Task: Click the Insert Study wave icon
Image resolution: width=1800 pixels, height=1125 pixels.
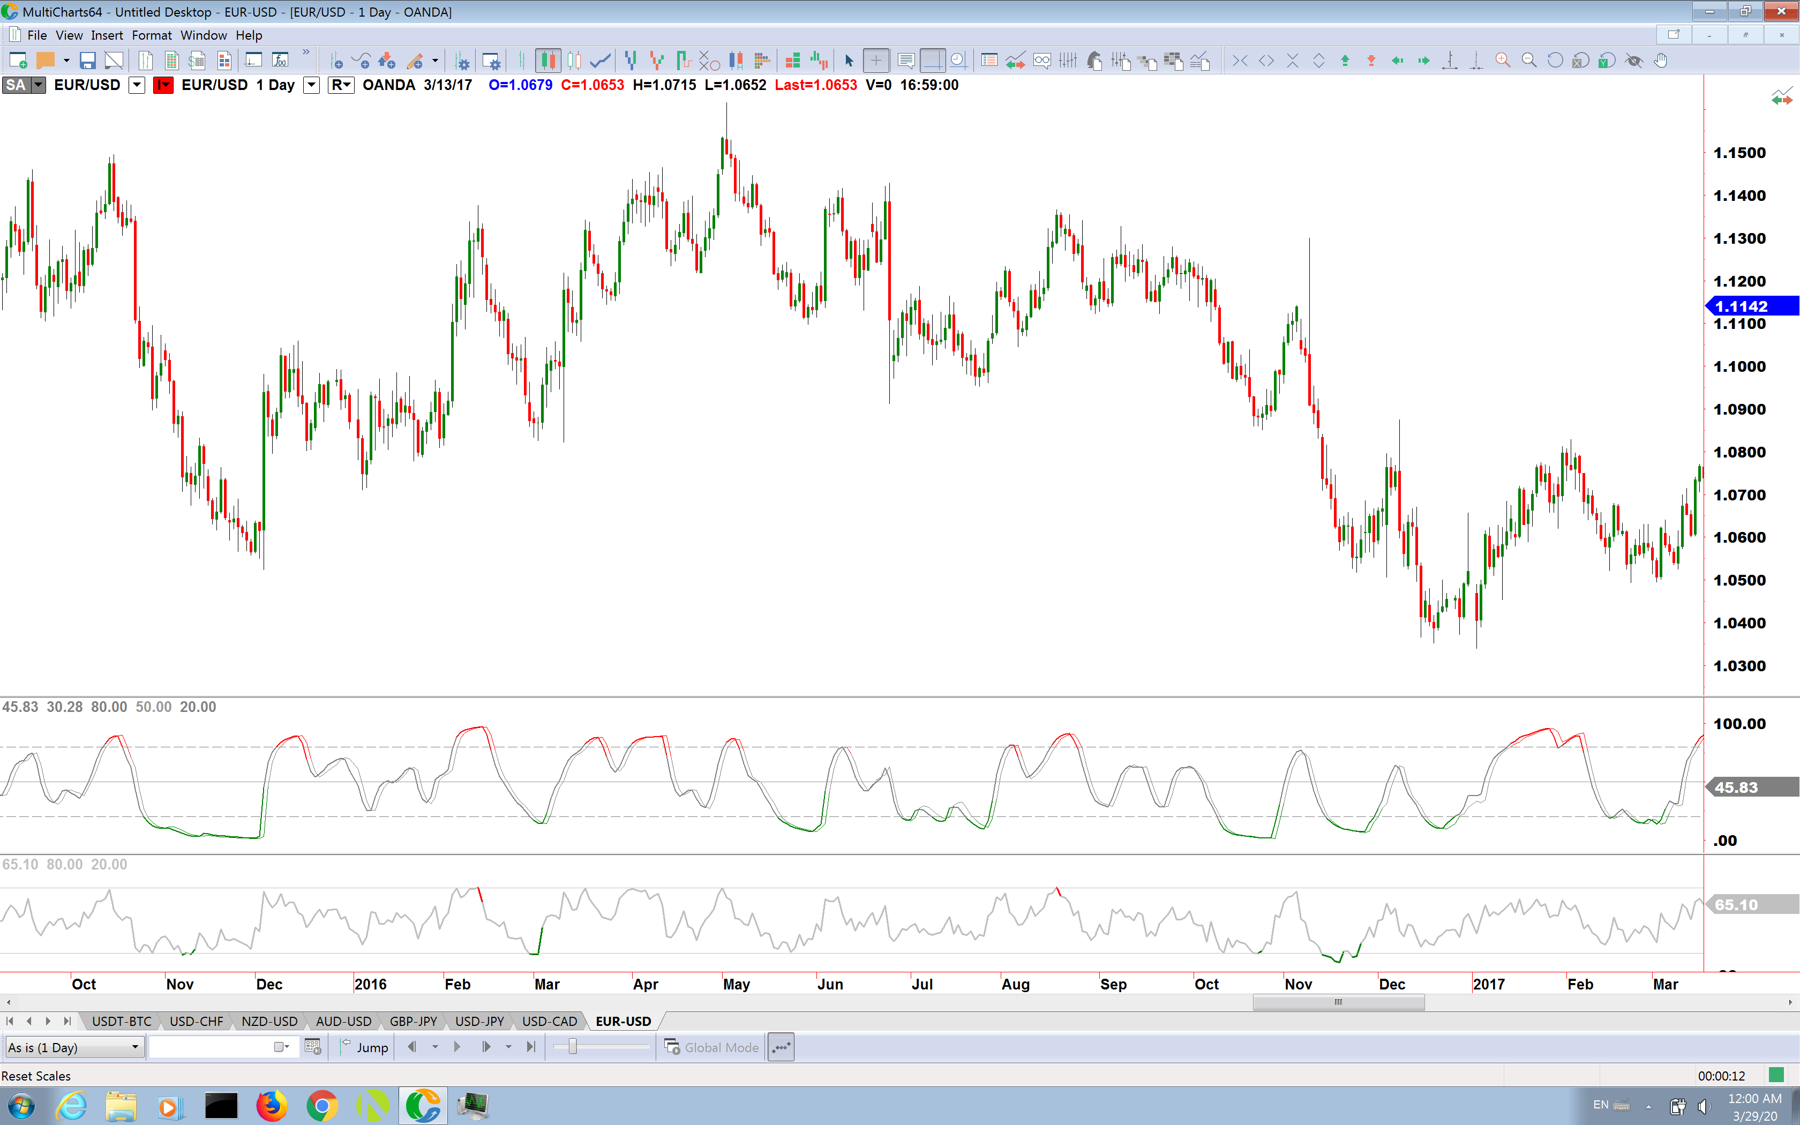Action: (x=361, y=60)
